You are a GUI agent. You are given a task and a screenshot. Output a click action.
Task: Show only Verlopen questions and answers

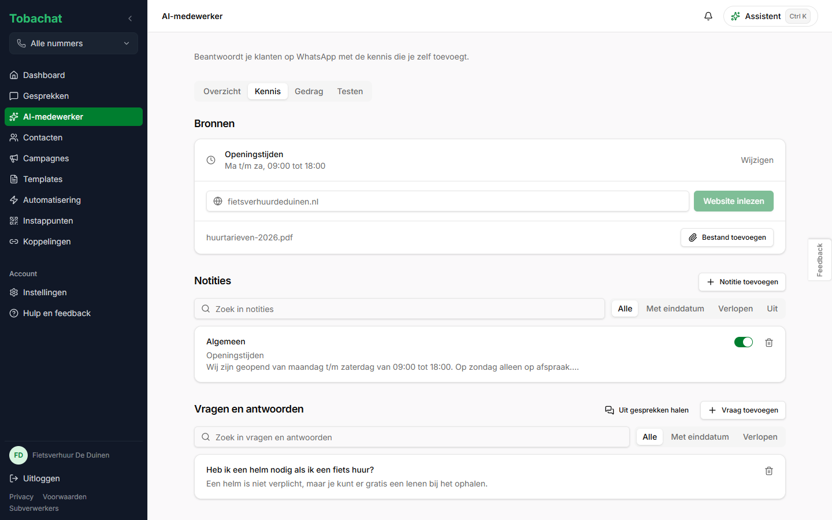(x=760, y=437)
